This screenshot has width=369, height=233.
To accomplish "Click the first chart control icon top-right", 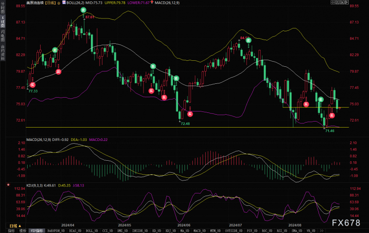I will pos(333,2).
